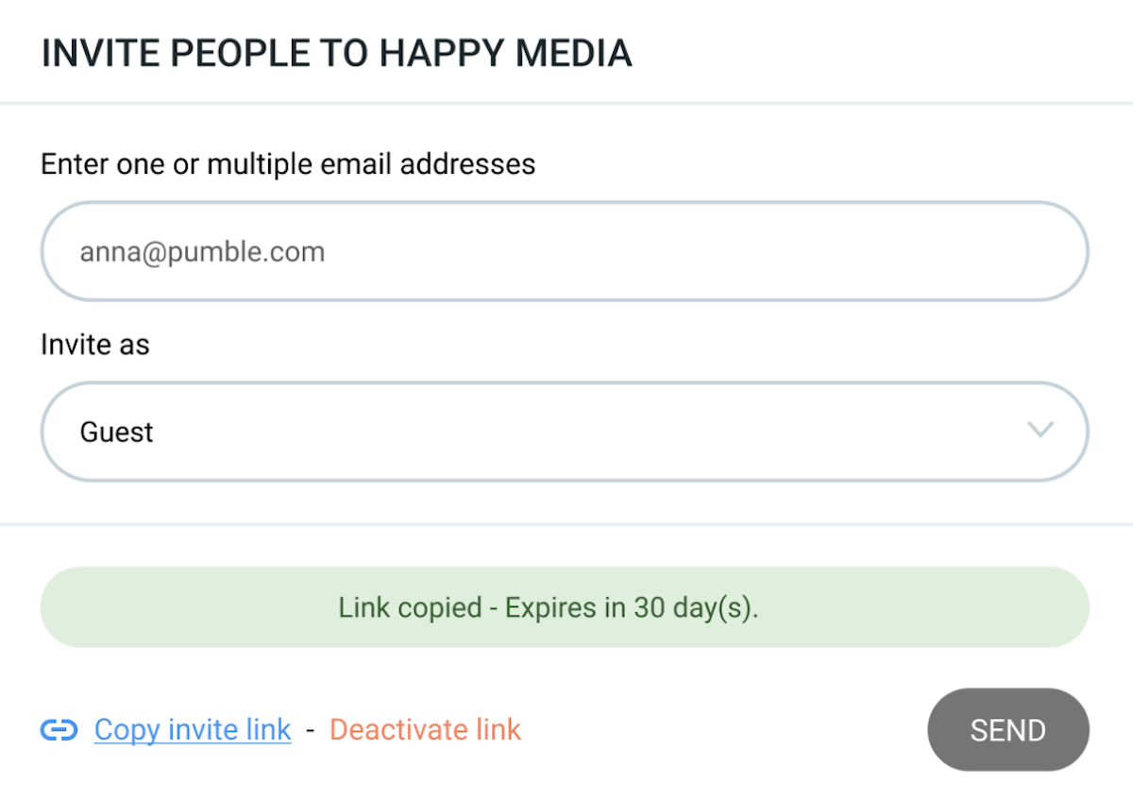Click the chain link icon beside Copy invite link
1133x800 pixels.
pyautogui.click(x=59, y=730)
